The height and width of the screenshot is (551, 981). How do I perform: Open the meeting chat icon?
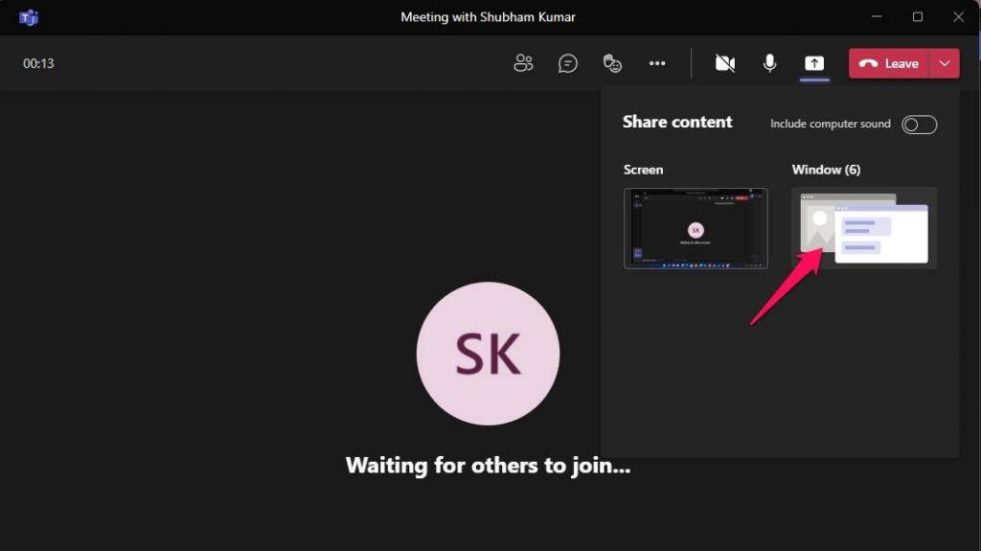pos(568,63)
